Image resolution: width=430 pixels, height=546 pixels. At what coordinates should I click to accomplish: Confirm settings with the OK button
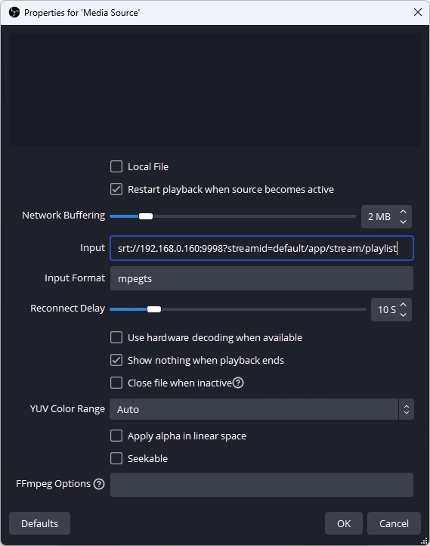(x=344, y=523)
